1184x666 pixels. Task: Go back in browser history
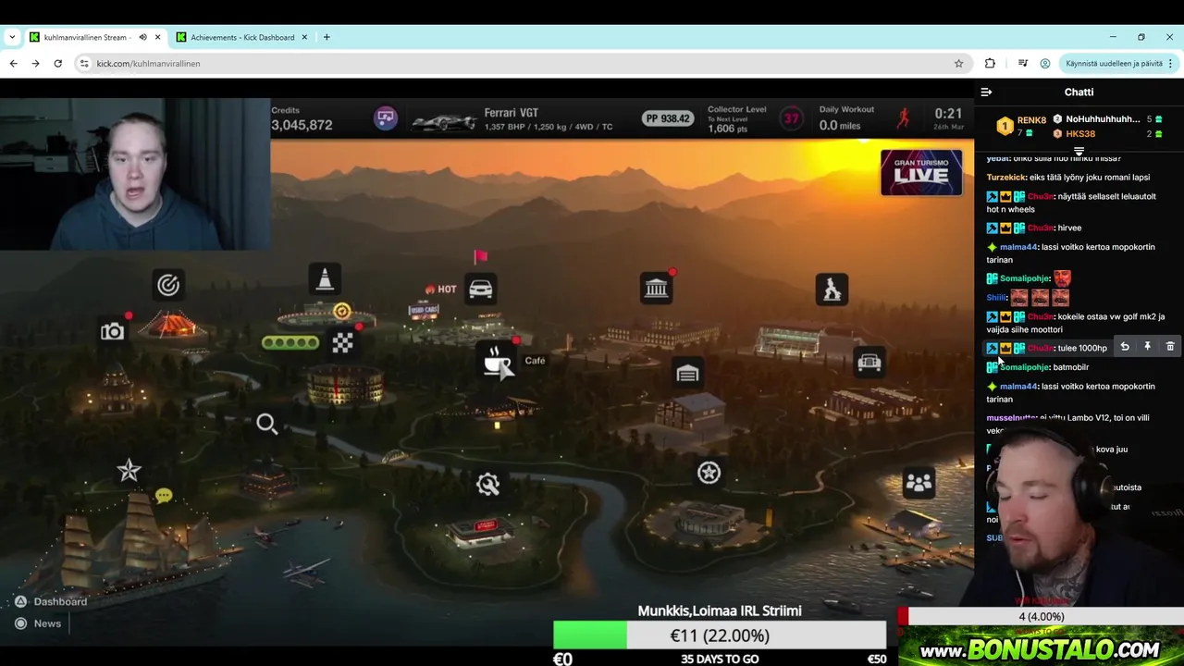coord(13,64)
